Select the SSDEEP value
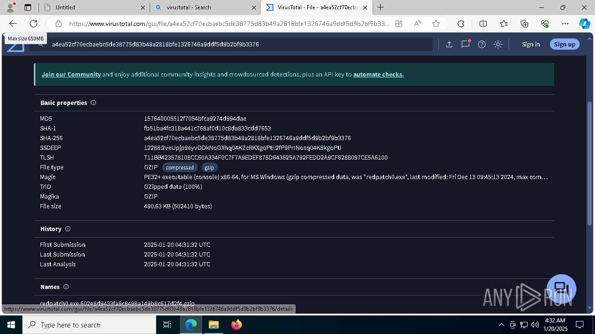 (x=243, y=148)
